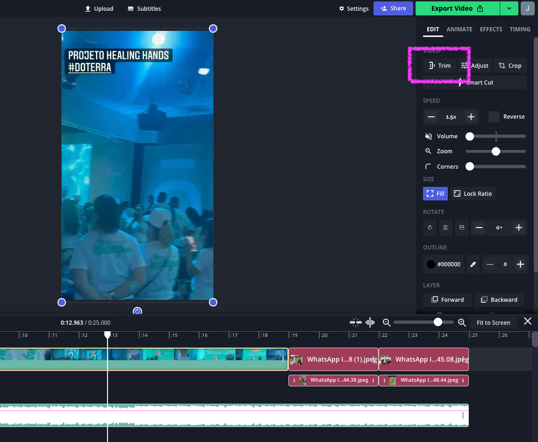Open the Export Video dropdown arrow
This screenshot has height=442, width=538.
pos(509,8)
